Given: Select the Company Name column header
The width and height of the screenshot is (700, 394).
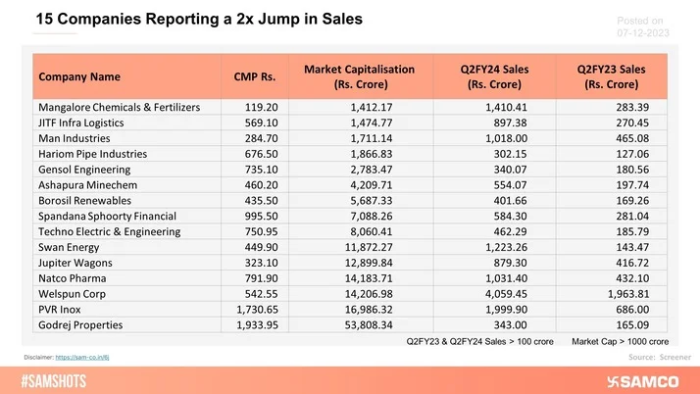Looking at the screenshot, I should click(79, 75).
